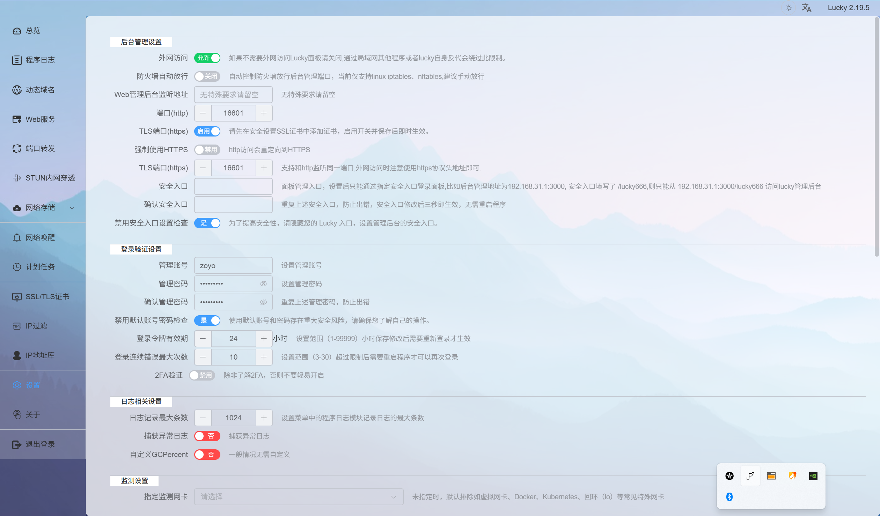Click the 端口转发 port forward icon

(x=17, y=149)
